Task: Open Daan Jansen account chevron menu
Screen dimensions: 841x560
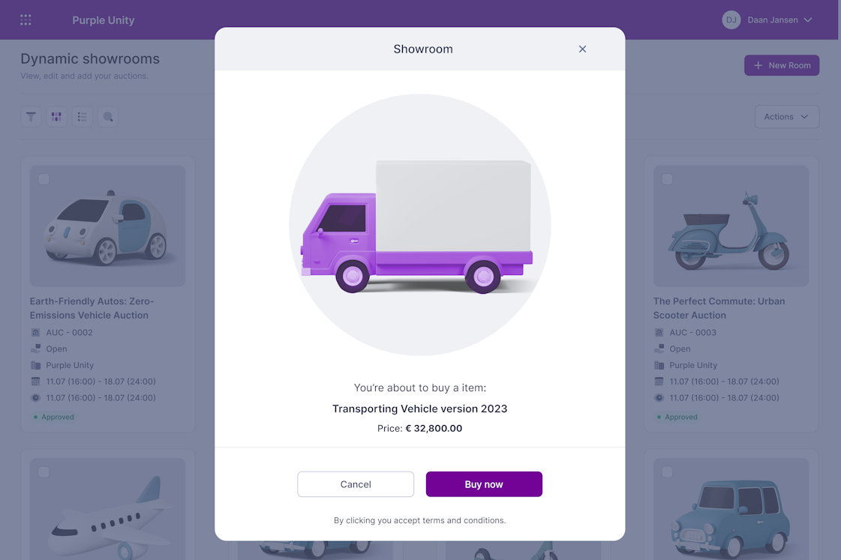Action: (x=808, y=19)
